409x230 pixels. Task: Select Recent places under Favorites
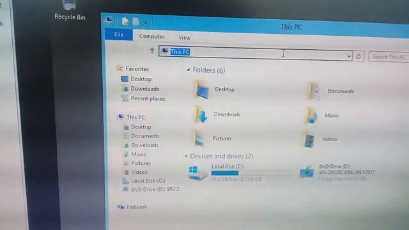pos(148,98)
